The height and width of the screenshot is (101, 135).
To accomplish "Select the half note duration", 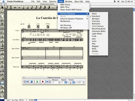I will pyautogui.click(x=23, y=7).
